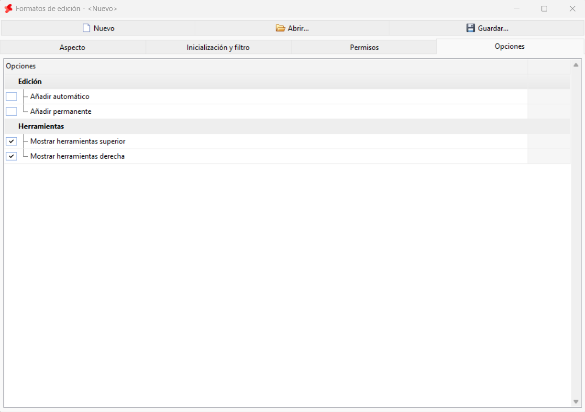The image size is (585, 412).
Task: Enable the Añadir automático checkbox
Action: click(11, 97)
